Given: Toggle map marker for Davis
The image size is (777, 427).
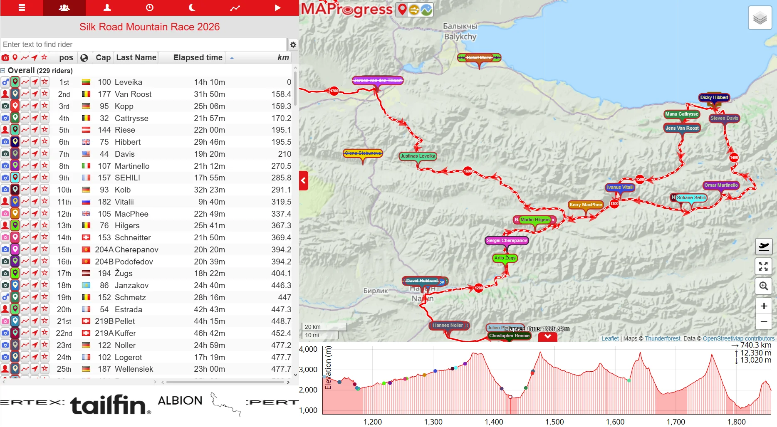Looking at the screenshot, I should 15,154.
